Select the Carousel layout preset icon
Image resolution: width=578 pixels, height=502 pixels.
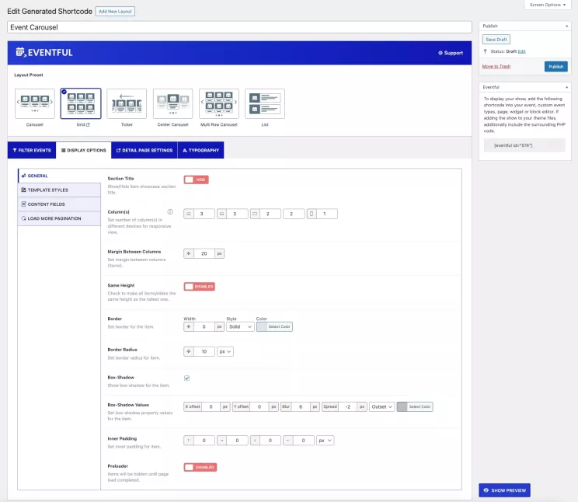pyautogui.click(x=34, y=103)
